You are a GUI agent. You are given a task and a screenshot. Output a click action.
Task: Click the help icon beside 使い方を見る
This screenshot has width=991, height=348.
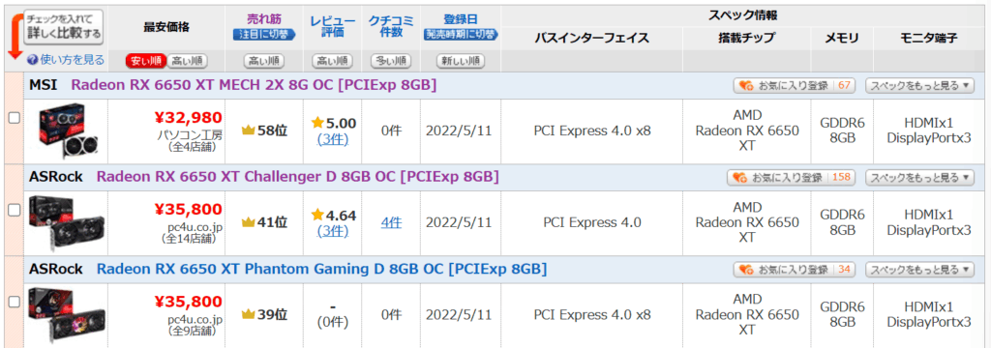(32, 61)
